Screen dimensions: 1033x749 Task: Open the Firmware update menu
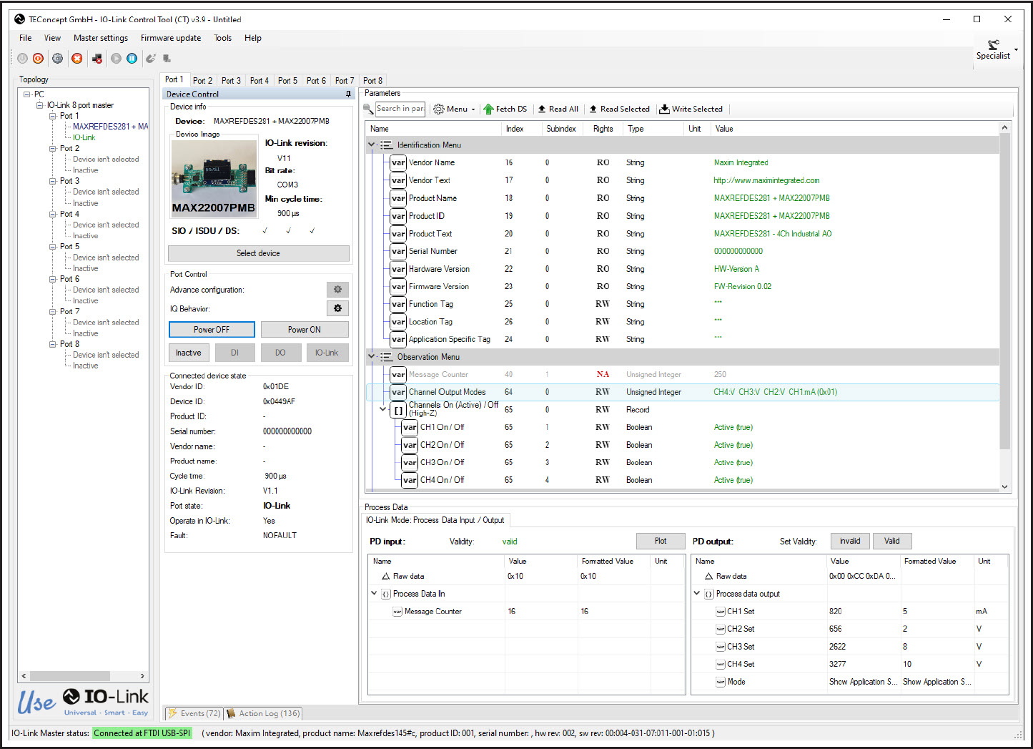[x=171, y=38]
